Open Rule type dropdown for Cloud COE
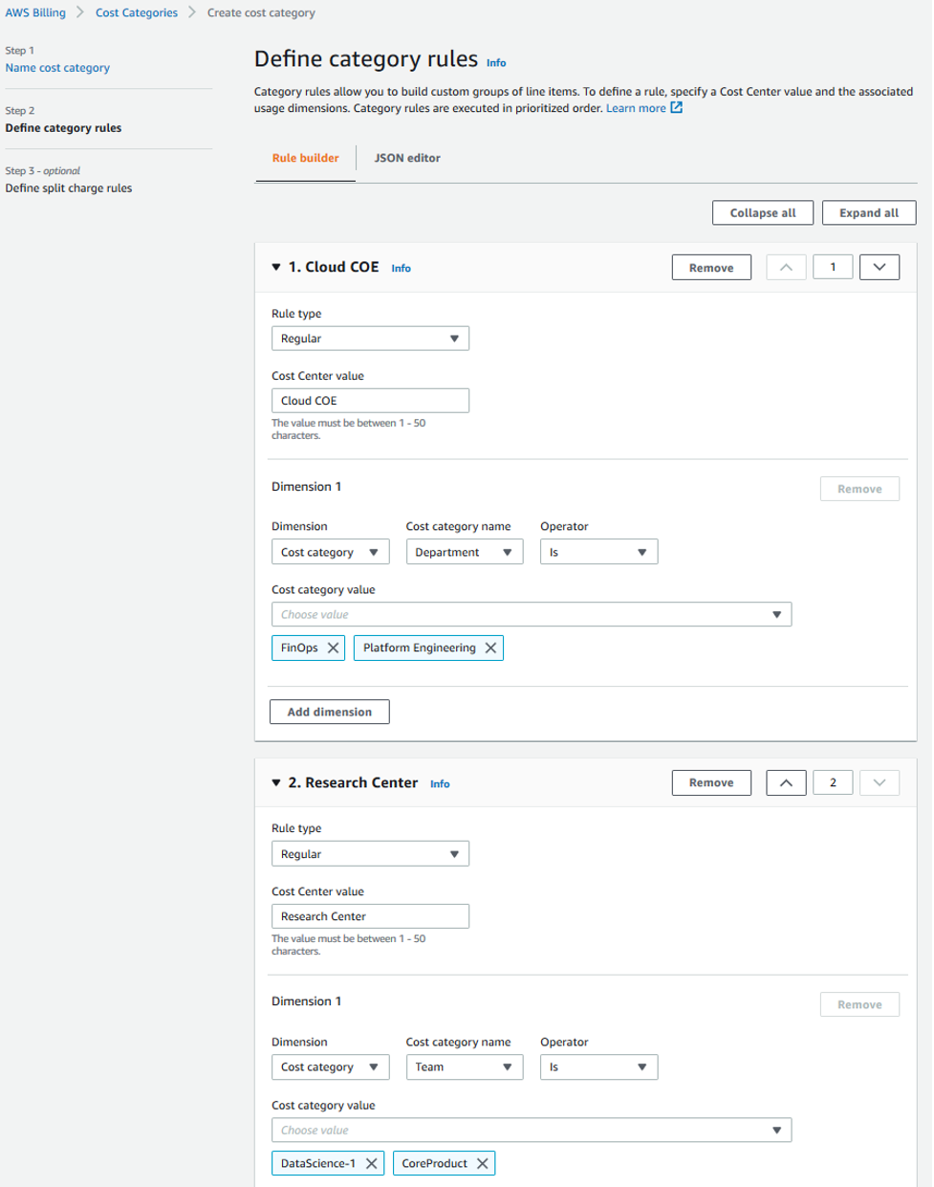This screenshot has height=1187, width=934. (x=370, y=339)
